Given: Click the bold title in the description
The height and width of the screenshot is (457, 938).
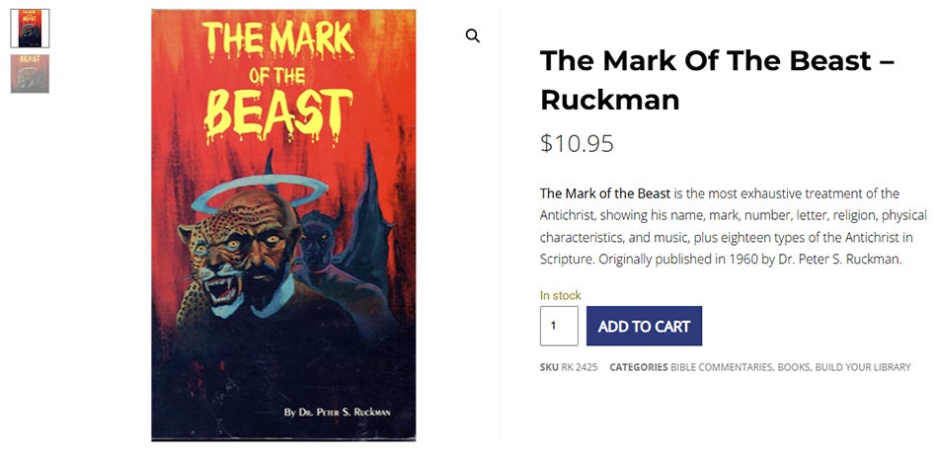Looking at the screenshot, I should (x=605, y=193).
